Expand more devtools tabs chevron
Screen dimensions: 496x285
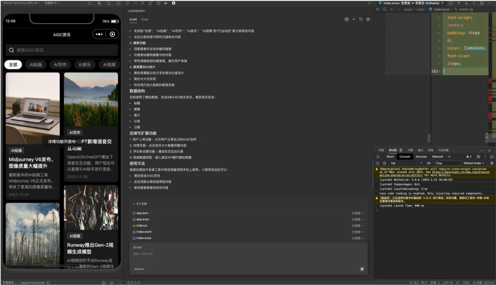pos(449,157)
